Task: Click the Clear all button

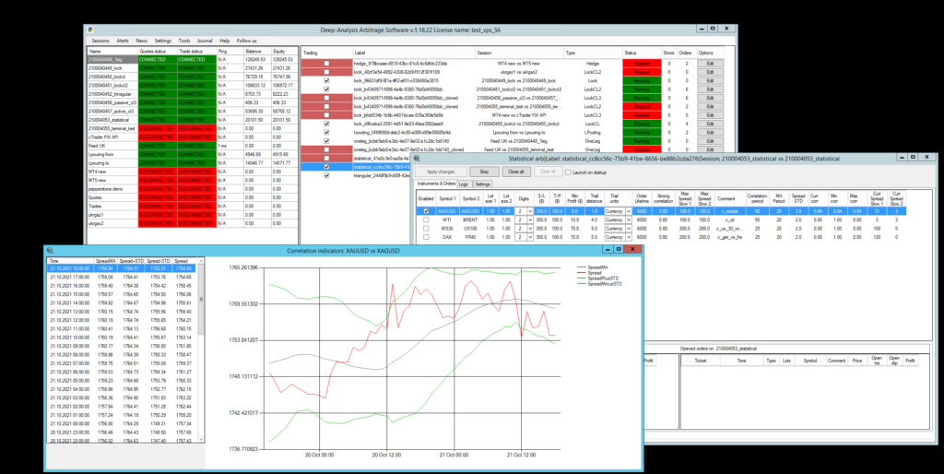Action: point(548,172)
